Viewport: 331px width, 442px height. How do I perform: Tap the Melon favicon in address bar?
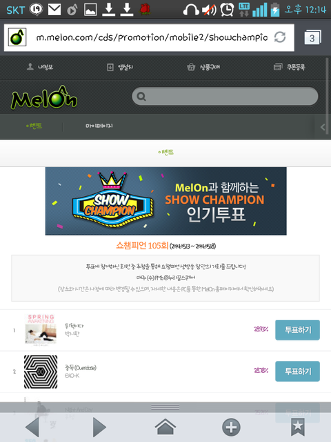(17, 37)
